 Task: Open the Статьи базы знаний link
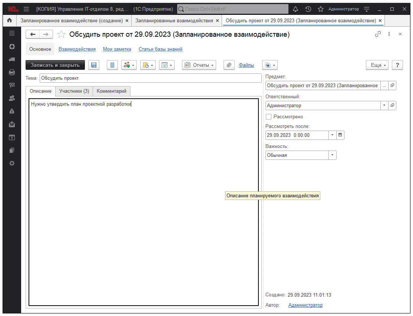pyautogui.click(x=160, y=49)
